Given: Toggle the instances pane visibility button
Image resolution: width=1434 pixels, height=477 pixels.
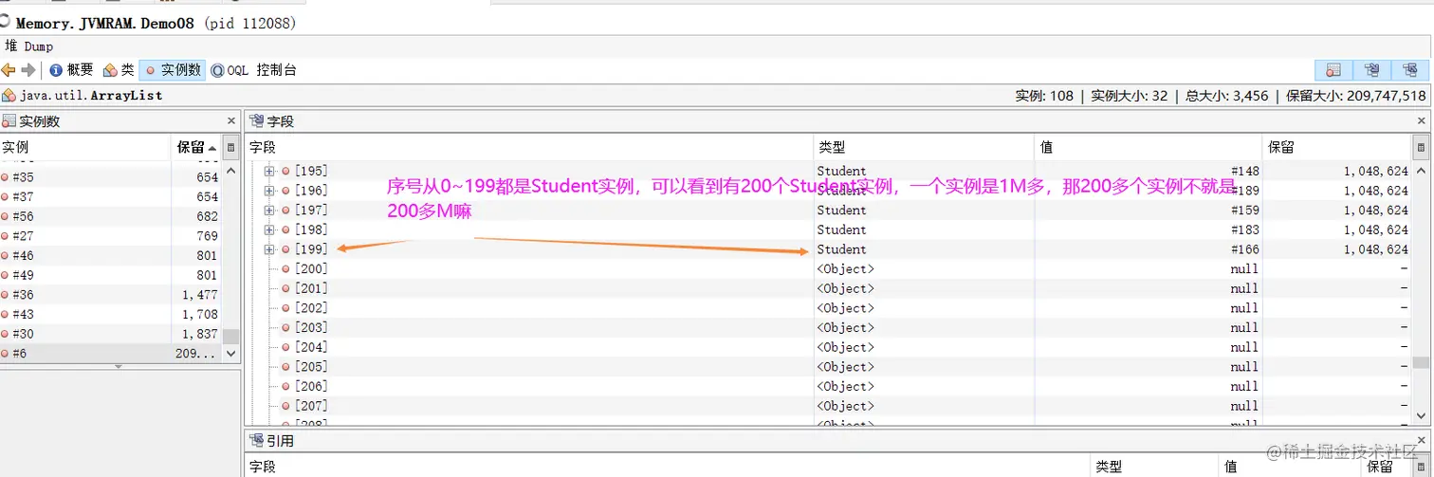Looking at the screenshot, I should click(1333, 70).
